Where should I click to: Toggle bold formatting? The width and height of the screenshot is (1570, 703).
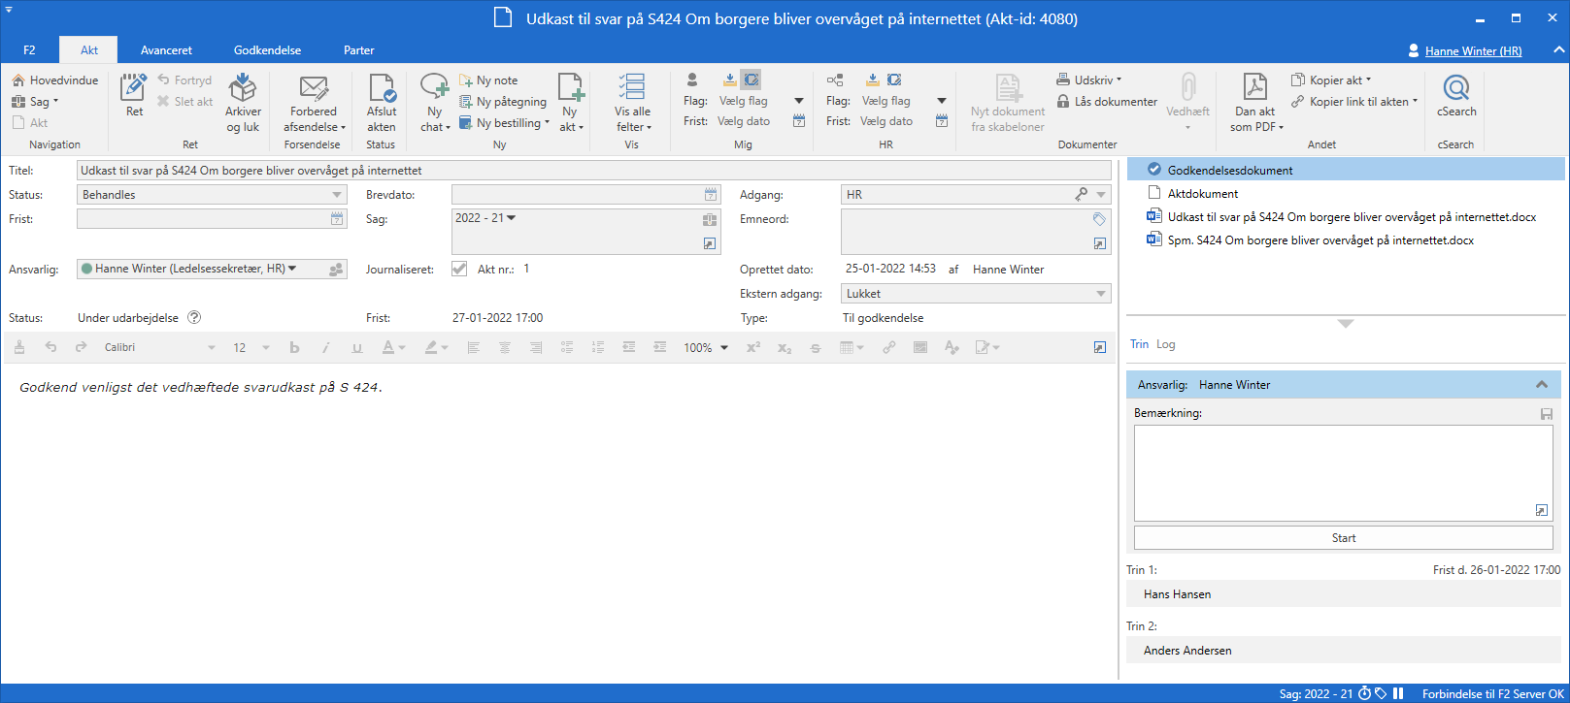[x=295, y=347]
